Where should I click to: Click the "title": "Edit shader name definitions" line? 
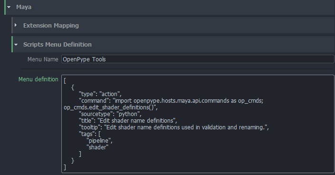[128, 121]
